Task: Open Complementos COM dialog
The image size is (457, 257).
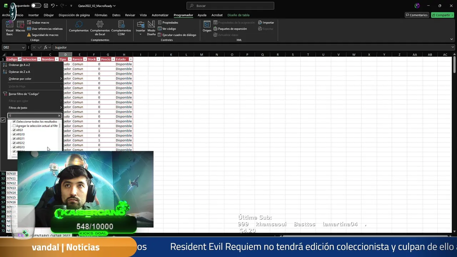Action: (121, 28)
